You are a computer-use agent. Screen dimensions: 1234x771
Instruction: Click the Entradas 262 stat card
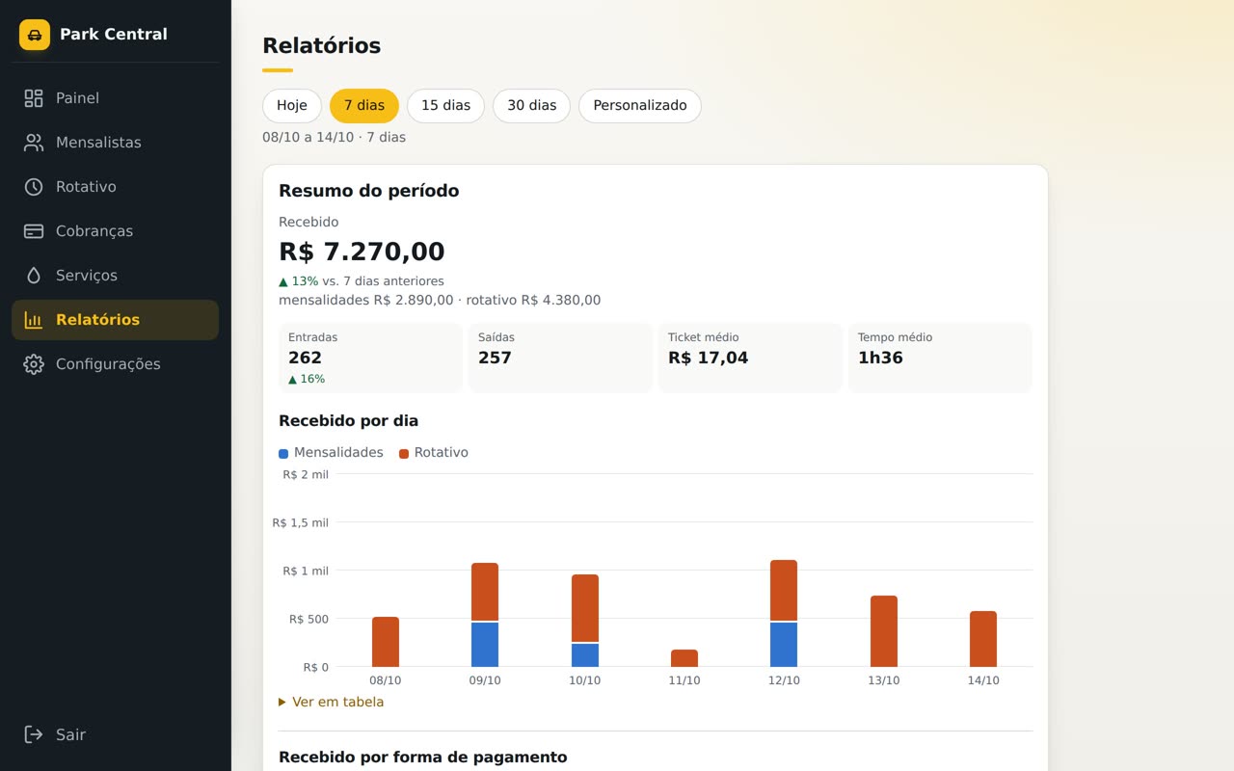[x=371, y=358]
